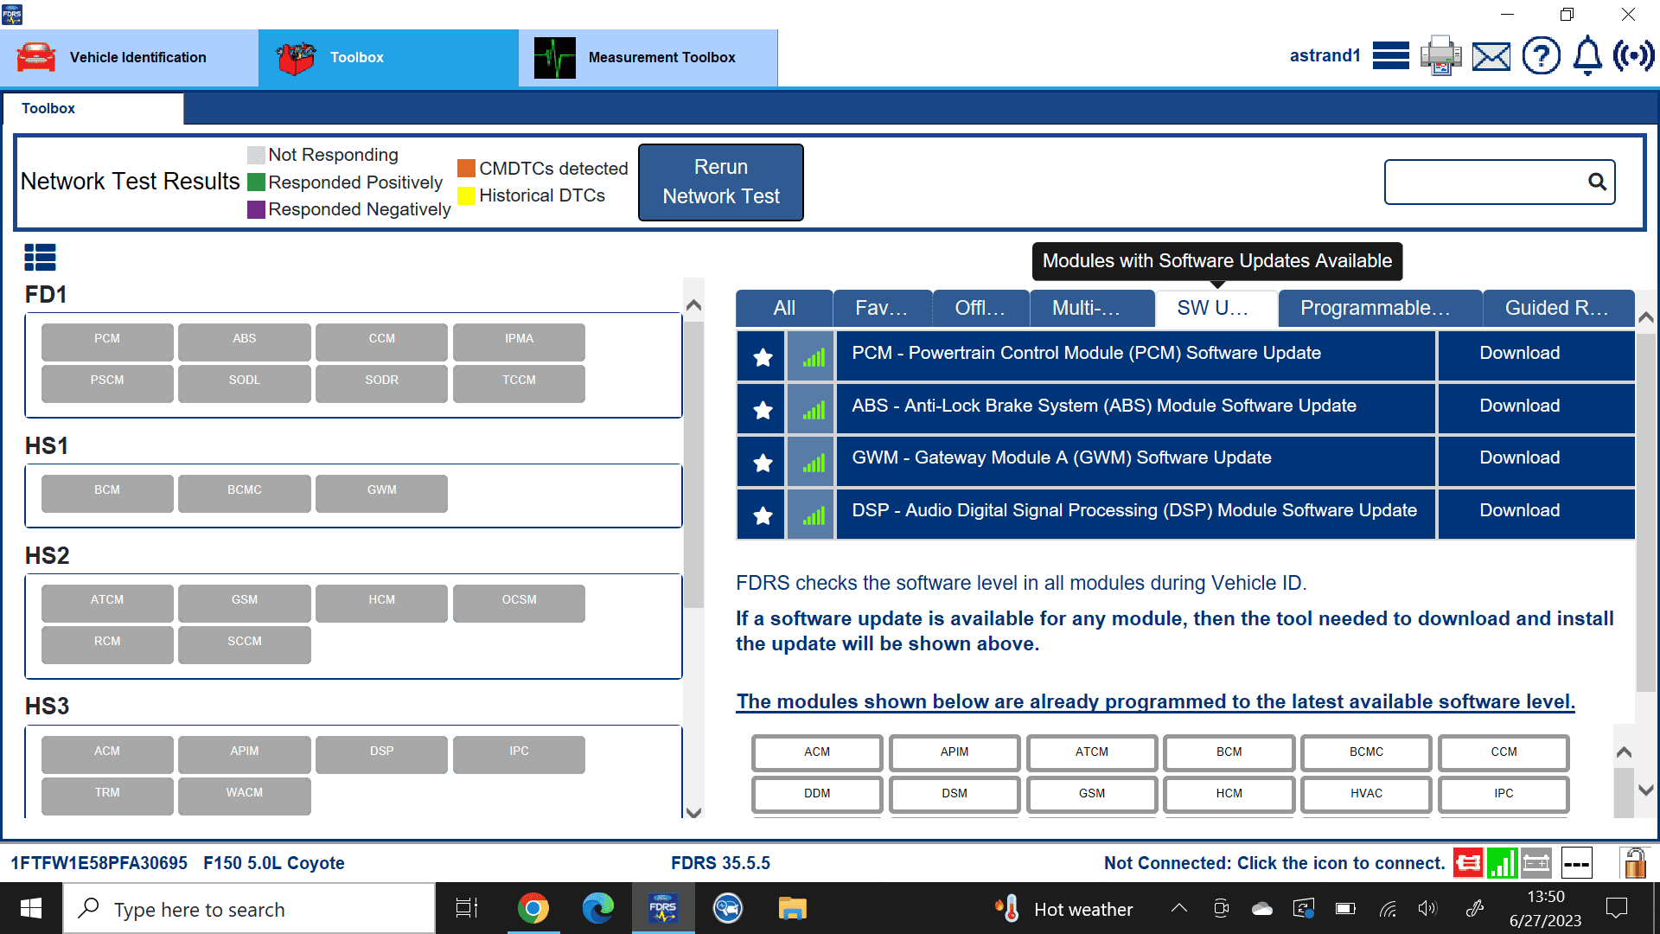Star the ABS module update row

click(x=761, y=408)
